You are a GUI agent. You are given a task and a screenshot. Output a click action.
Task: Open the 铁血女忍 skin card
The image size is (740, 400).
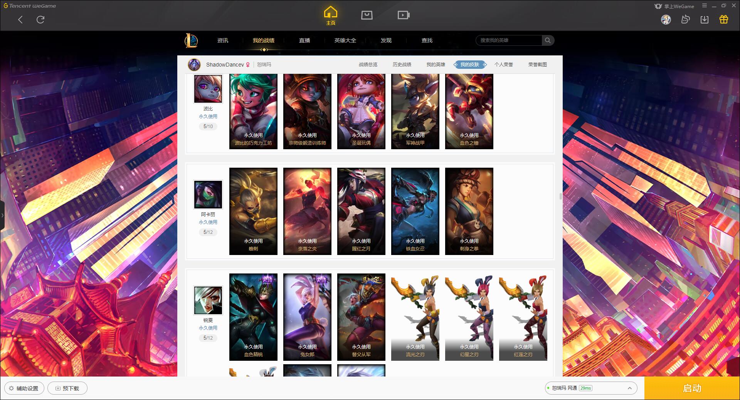[415, 211]
